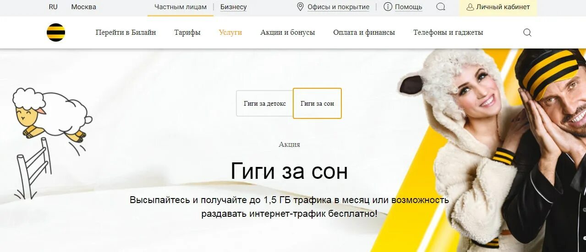
Task: Open Личный кабинет button
Action: click(x=498, y=7)
